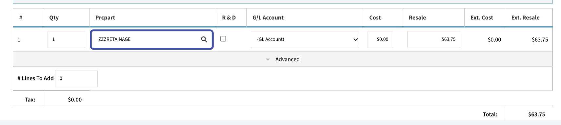The width and height of the screenshot is (561, 125).
Task: Click the R & D column header
Action: 229,18
